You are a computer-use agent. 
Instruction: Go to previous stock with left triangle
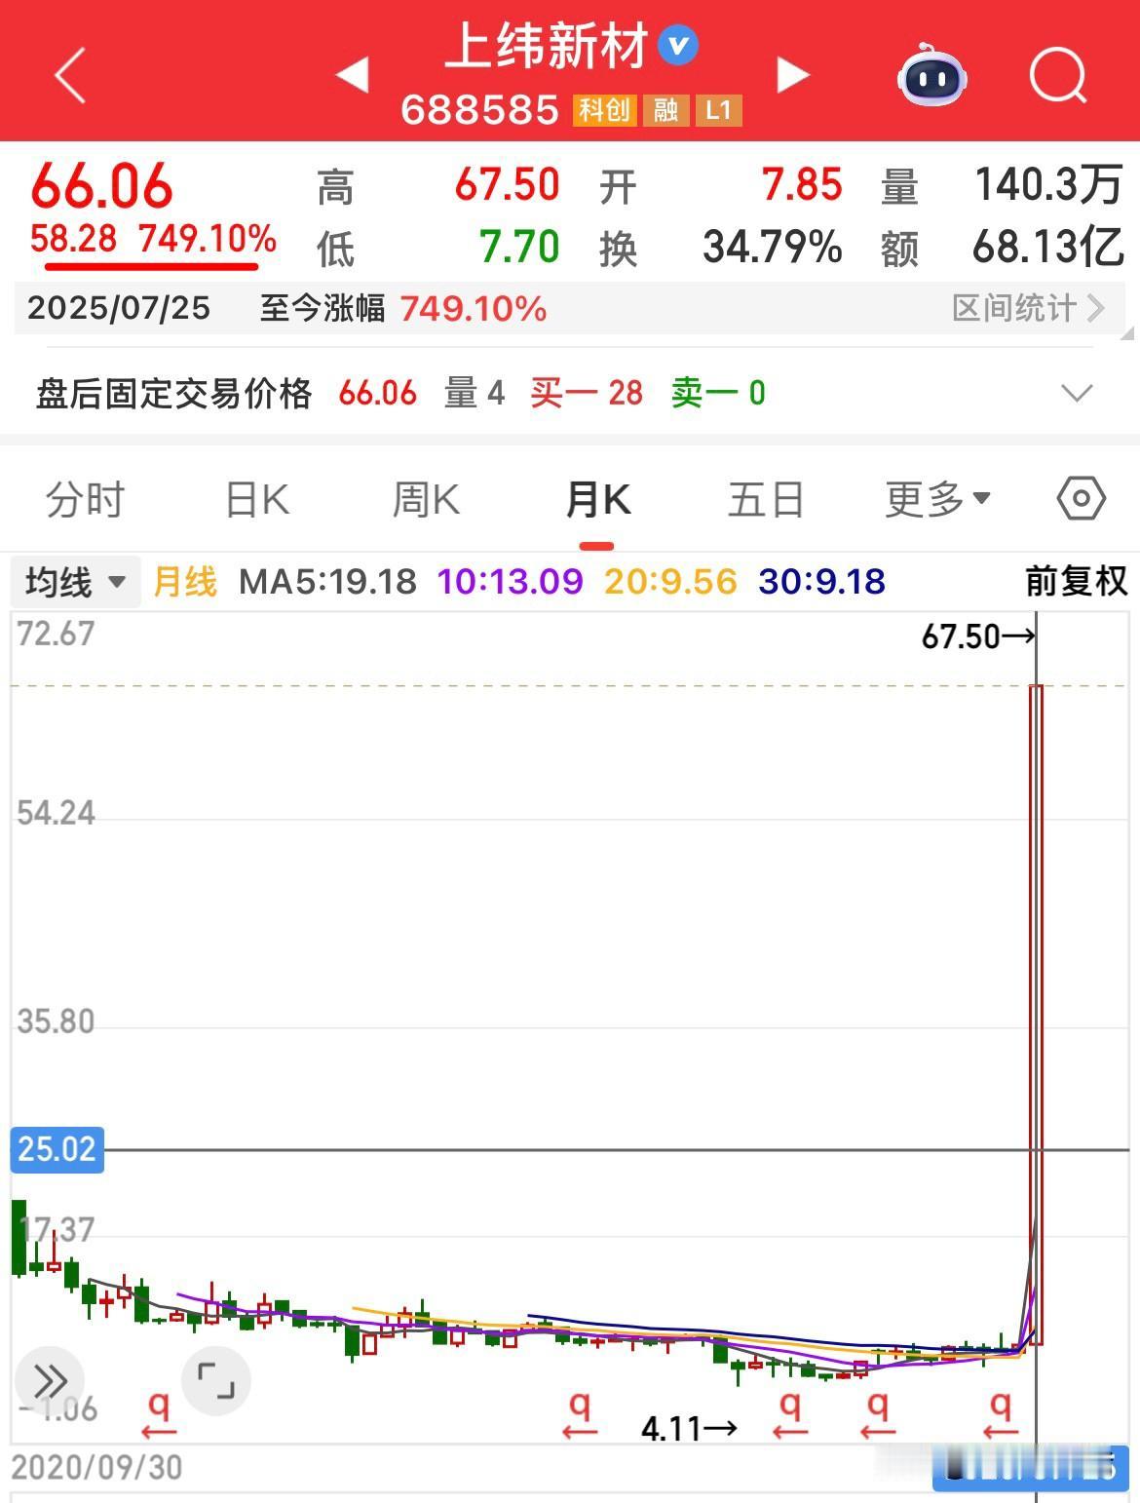[352, 74]
